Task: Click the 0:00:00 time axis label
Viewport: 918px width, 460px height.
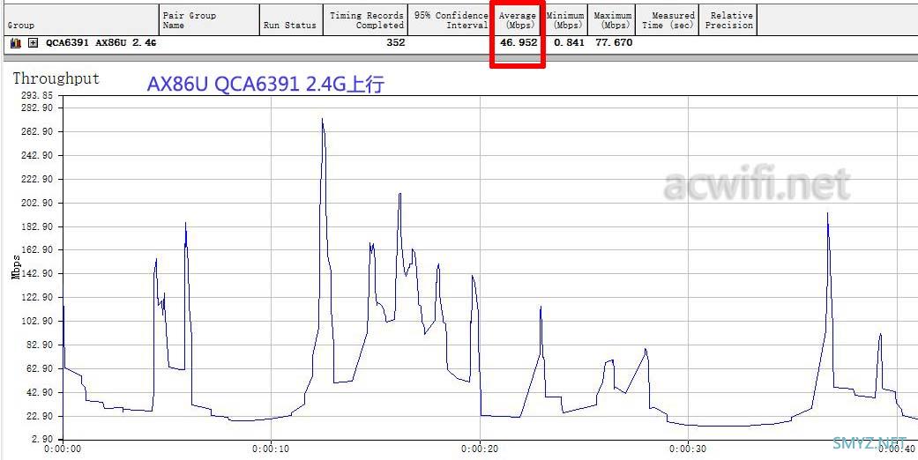Action: tap(63, 449)
